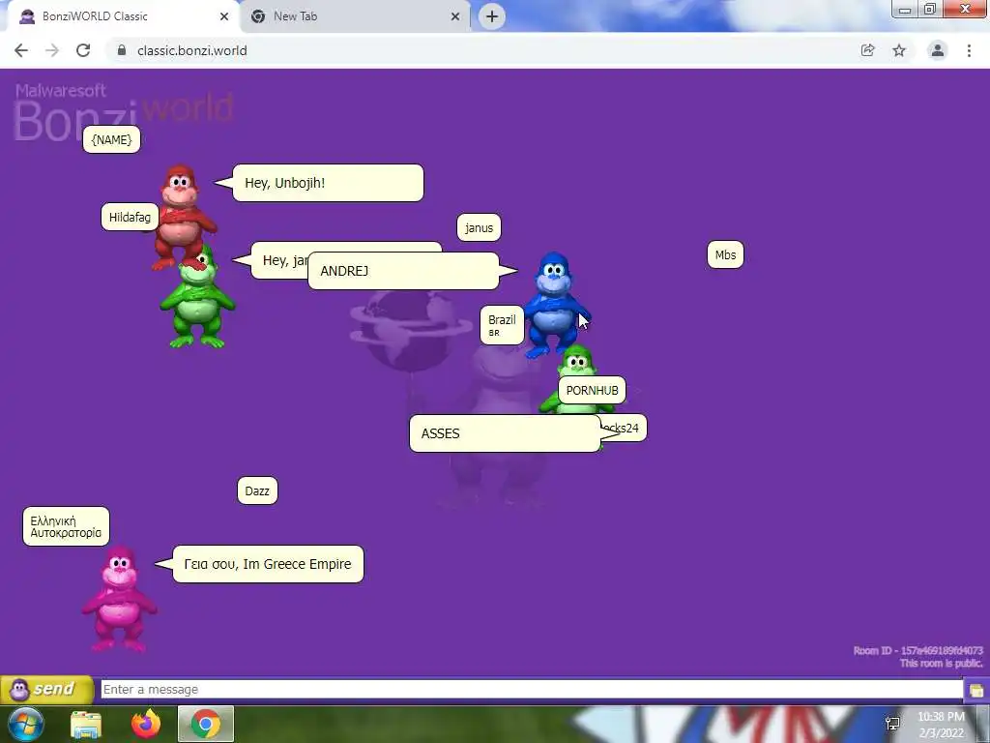990x743 pixels.
Task: Restore down the Chrome window
Action: pyautogui.click(x=929, y=10)
